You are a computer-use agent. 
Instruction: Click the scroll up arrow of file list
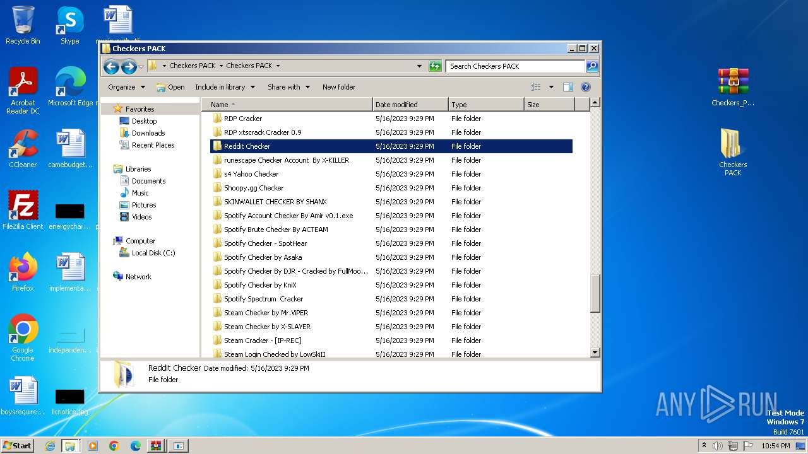(595, 102)
